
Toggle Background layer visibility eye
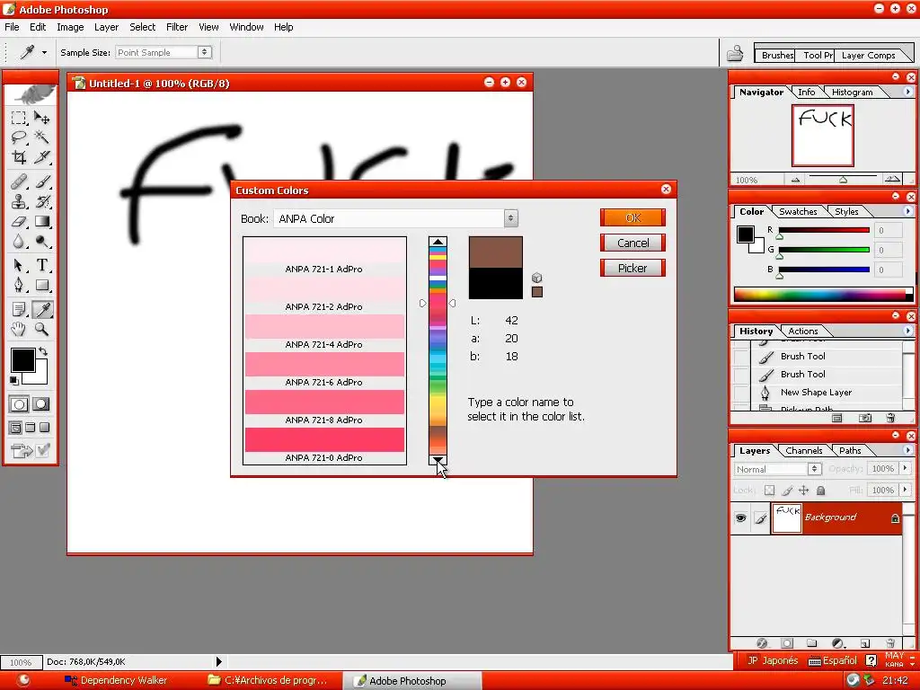[x=740, y=518]
